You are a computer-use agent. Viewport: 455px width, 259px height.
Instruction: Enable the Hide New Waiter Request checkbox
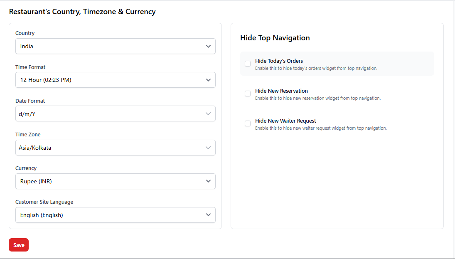tap(248, 123)
